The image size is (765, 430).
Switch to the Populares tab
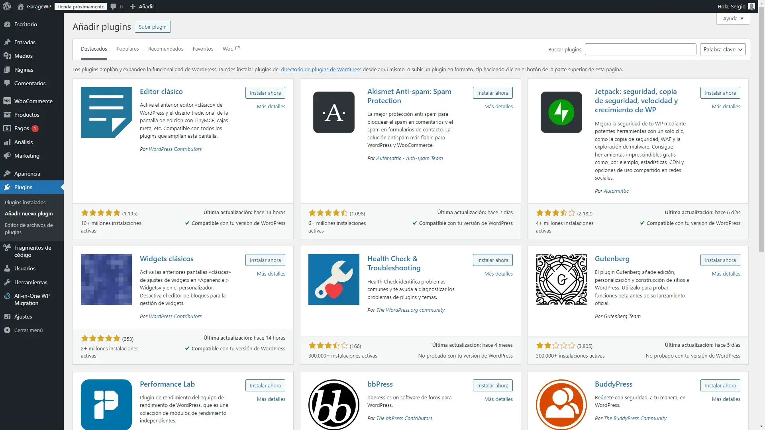(127, 49)
